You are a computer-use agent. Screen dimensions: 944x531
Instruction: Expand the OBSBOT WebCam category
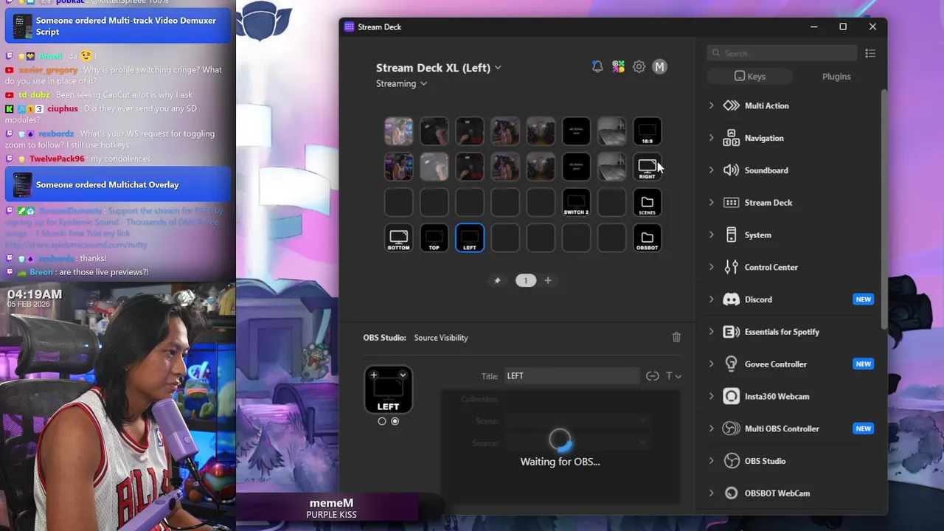[711, 493]
